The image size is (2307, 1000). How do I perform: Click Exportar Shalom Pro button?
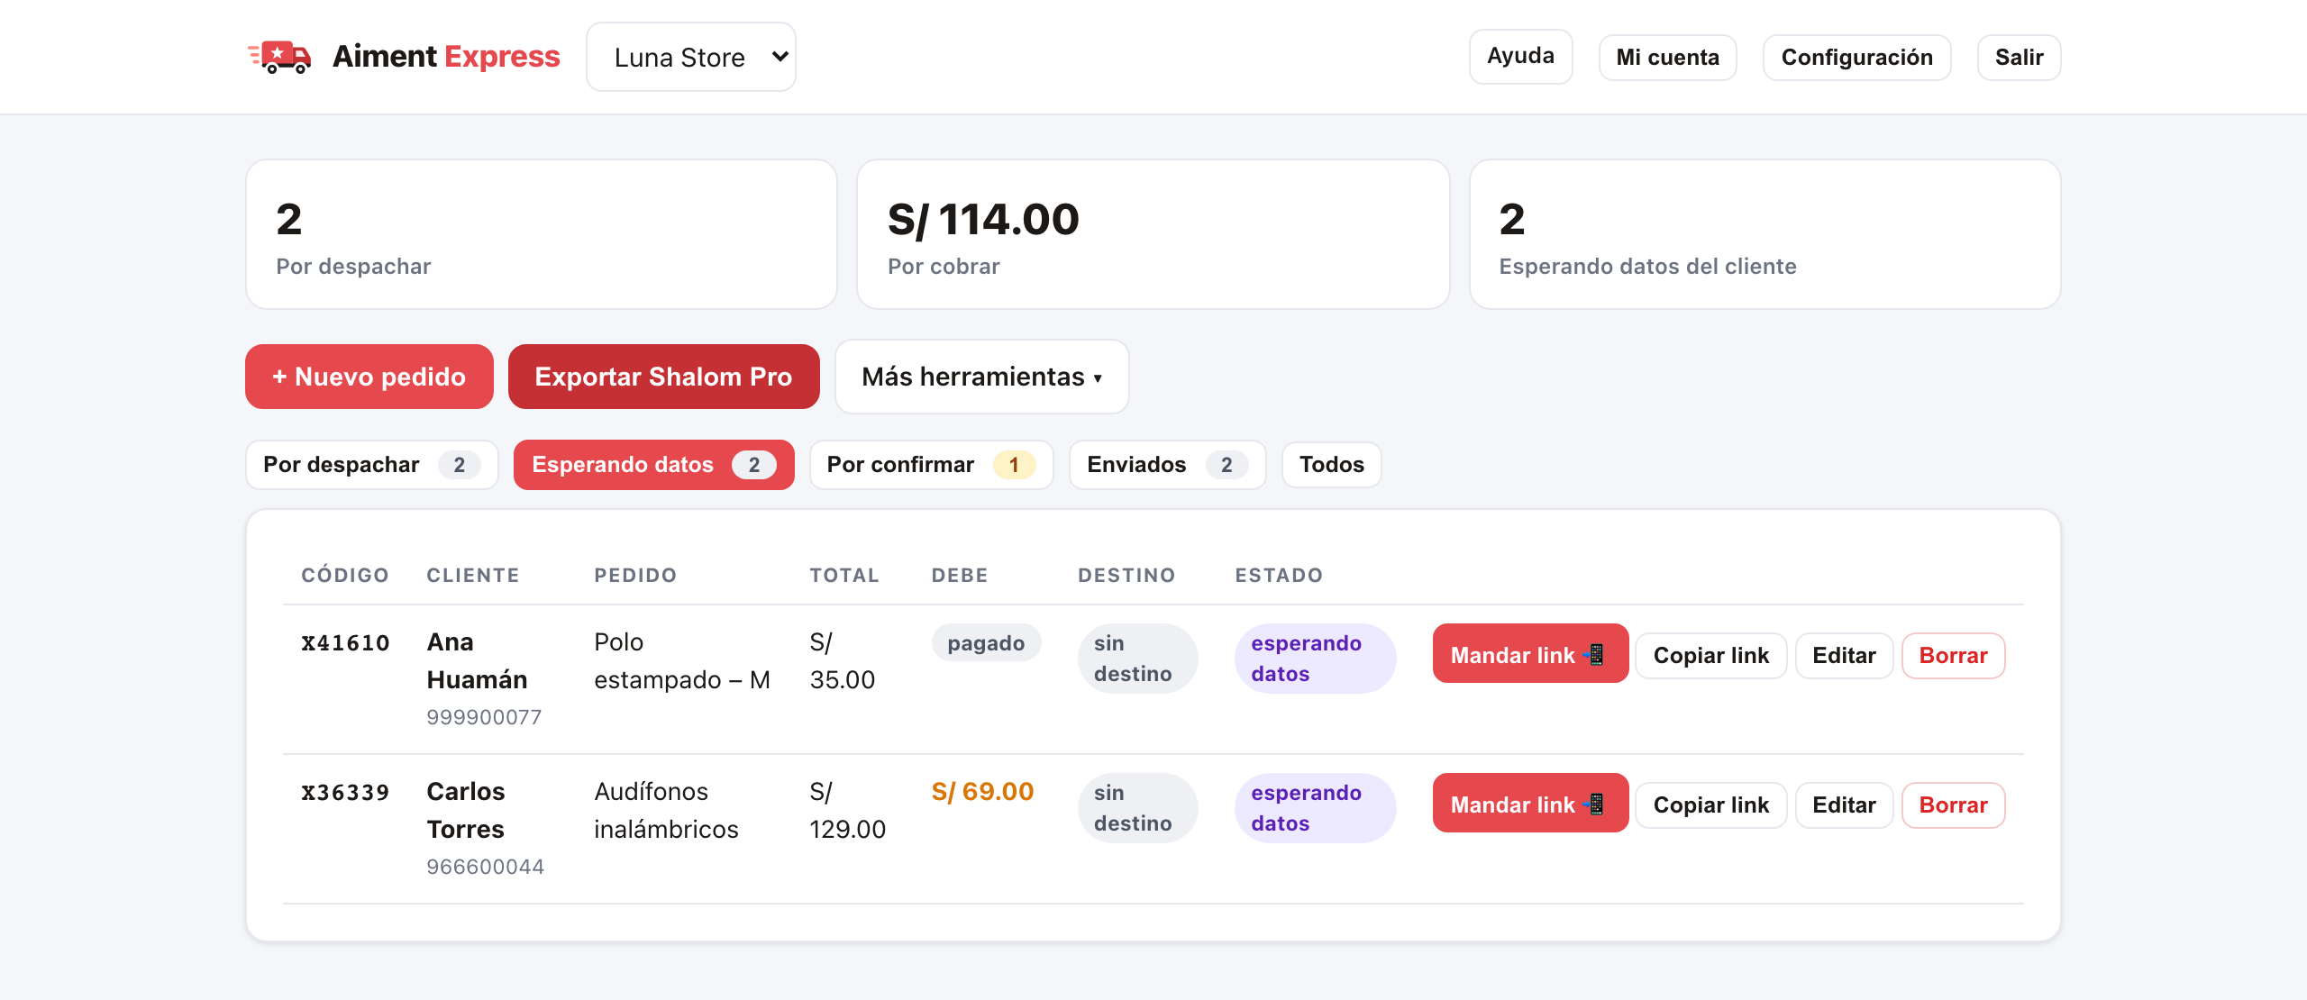(663, 377)
